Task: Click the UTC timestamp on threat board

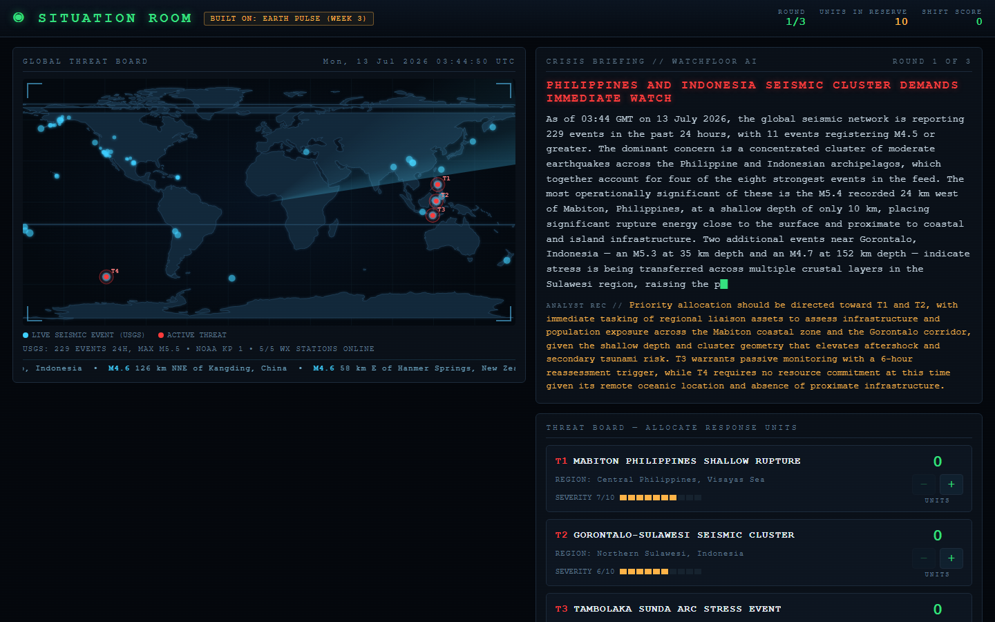Action: [419, 62]
